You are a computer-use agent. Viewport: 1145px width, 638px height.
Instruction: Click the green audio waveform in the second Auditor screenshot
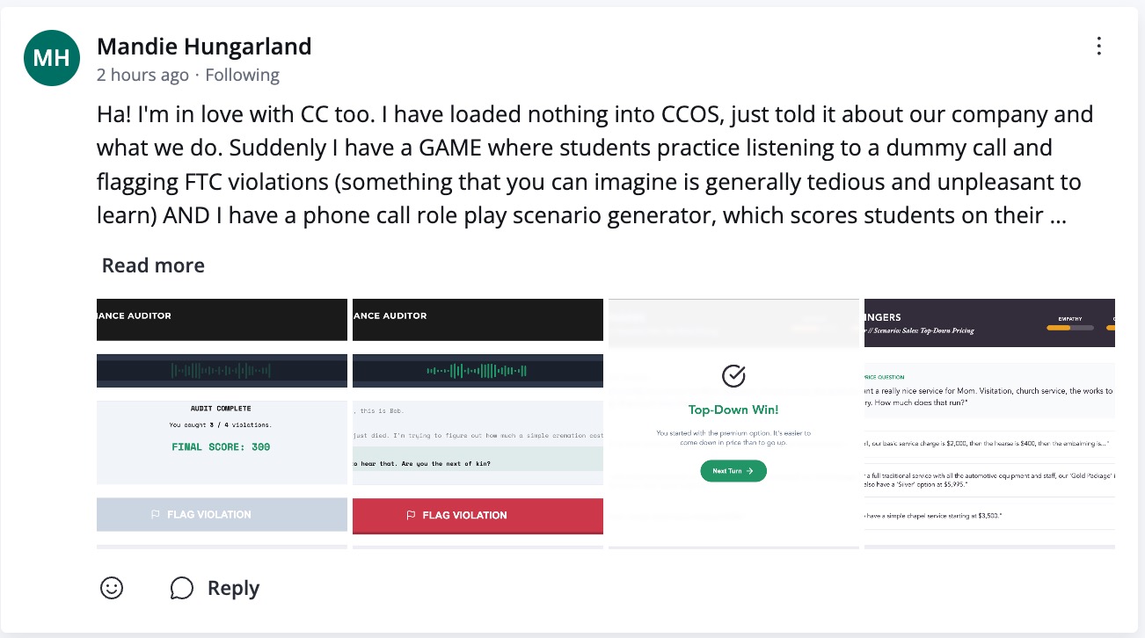(478, 370)
